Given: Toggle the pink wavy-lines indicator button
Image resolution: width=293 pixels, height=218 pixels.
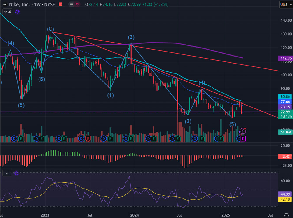Looking at the screenshot, I should click(77, 4).
